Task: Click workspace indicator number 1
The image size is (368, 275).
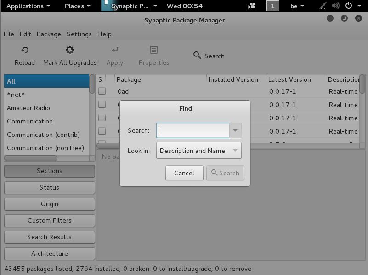Action: tap(273, 6)
